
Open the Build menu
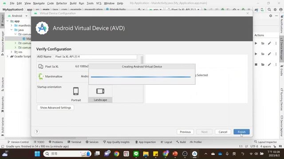pyautogui.click(x=73, y=3)
